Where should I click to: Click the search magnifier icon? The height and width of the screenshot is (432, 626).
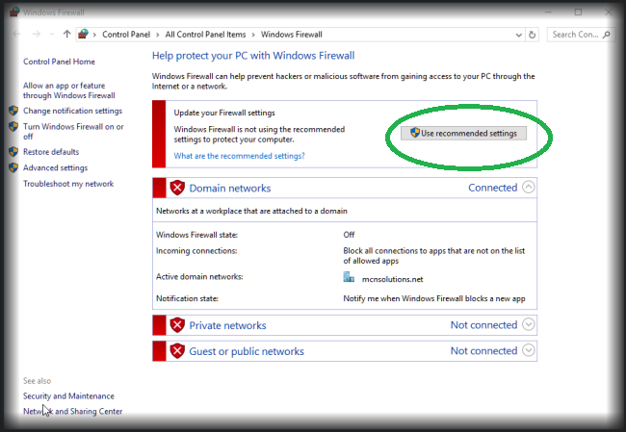click(x=607, y=35)
